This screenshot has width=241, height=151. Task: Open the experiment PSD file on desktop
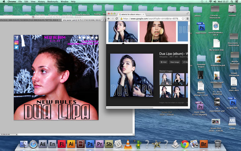(201, 28)
